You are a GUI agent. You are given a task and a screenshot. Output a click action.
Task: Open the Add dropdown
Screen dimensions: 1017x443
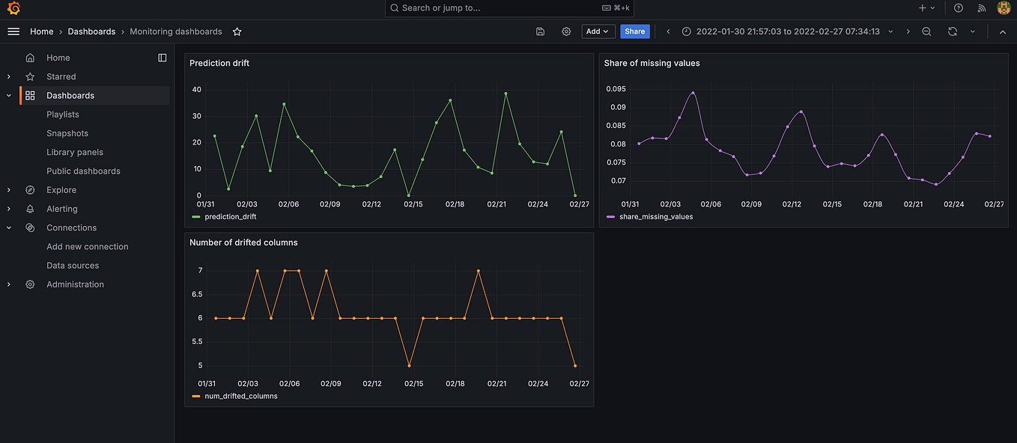click(598, 31)
